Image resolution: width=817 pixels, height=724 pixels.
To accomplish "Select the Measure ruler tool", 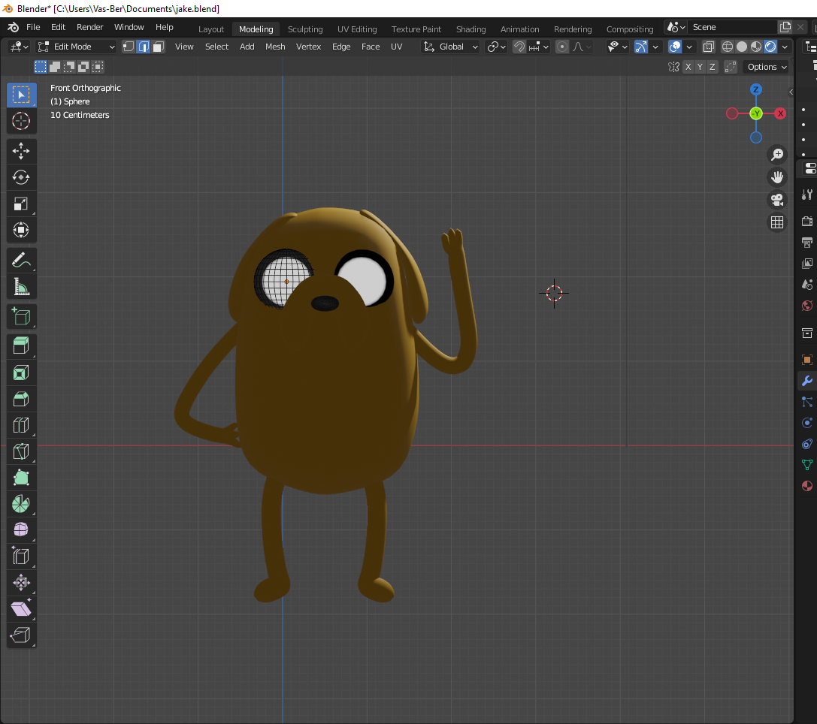I will coord(21,286).
